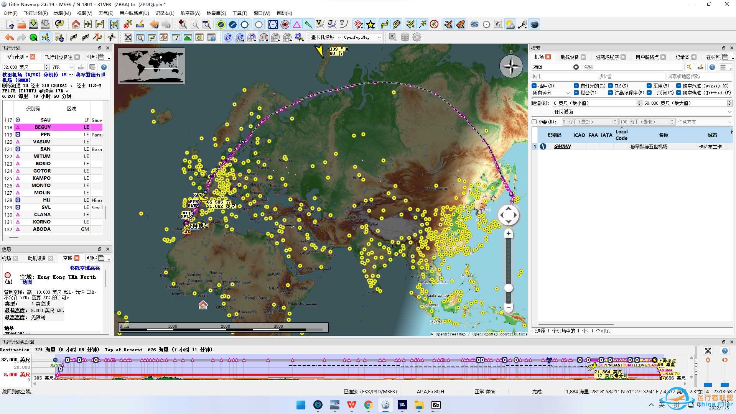Click the 移除空域高亮 link
Image resolution: width=736 pixels, height=414 pixels.
click(x=85, y=268)
